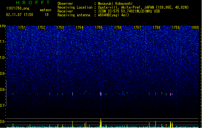Click the observer name Masayuki Kobayashi
The image size is (202, 128).
click(x=115, y=4)
